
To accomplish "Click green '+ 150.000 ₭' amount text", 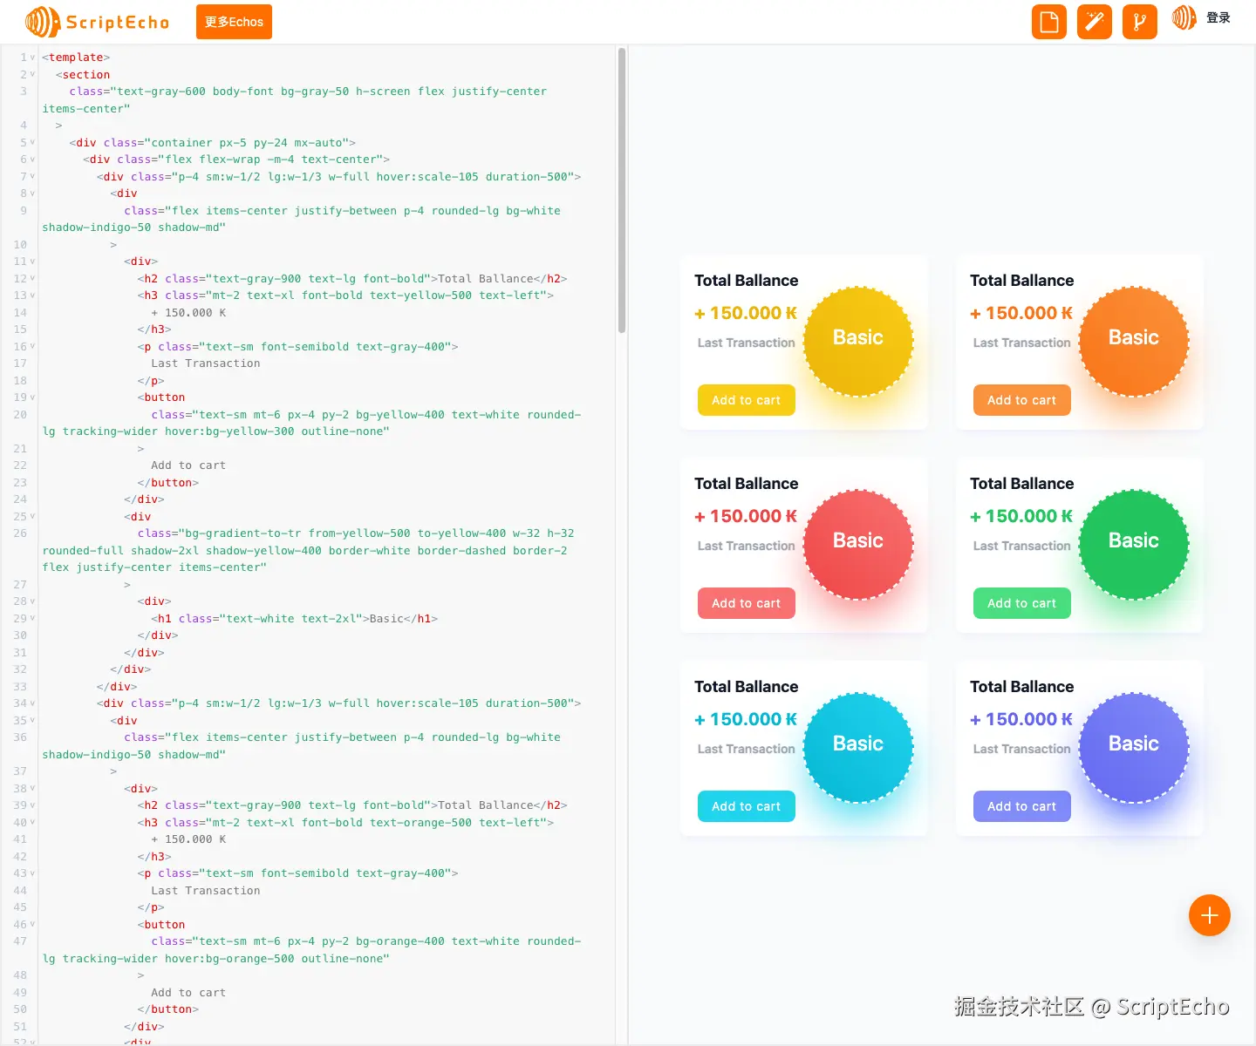I will (1021, 516).
